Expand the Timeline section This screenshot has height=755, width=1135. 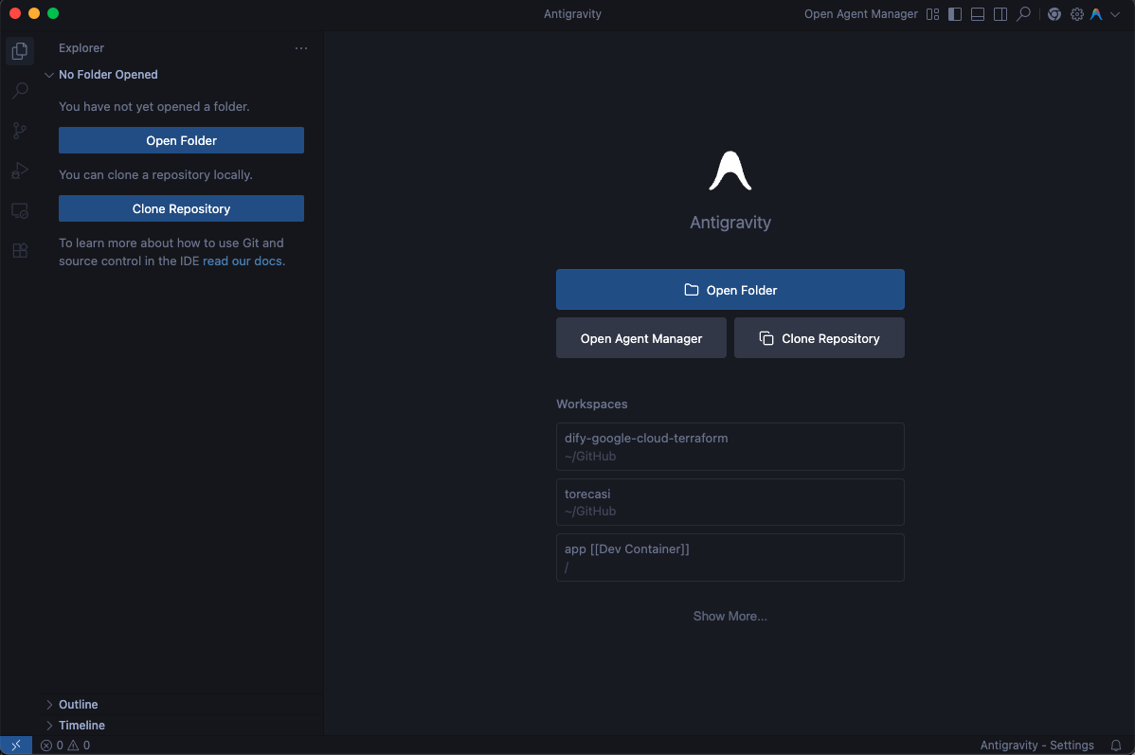[49, 726]
